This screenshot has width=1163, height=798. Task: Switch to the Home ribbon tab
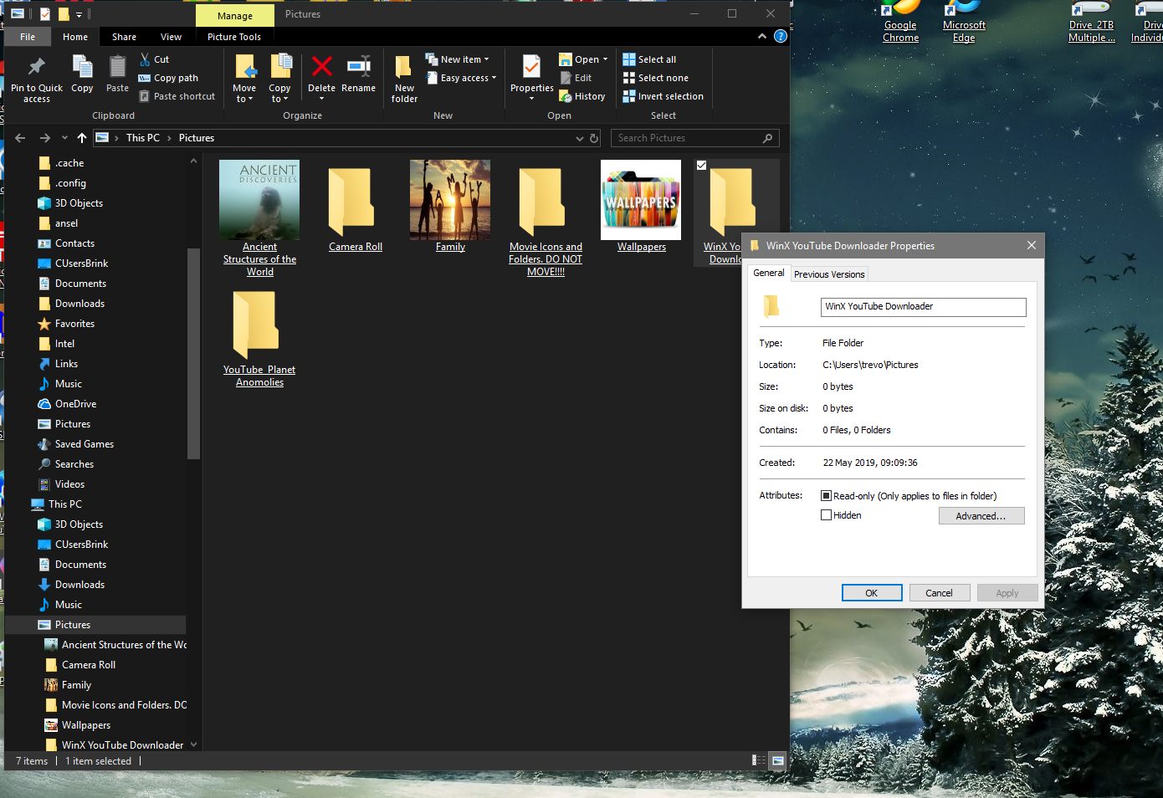(75, 37)
